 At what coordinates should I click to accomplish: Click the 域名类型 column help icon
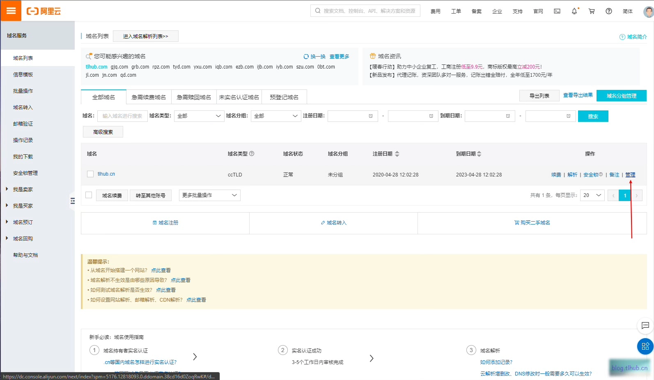pyautogui.click(x=252, y=153)
